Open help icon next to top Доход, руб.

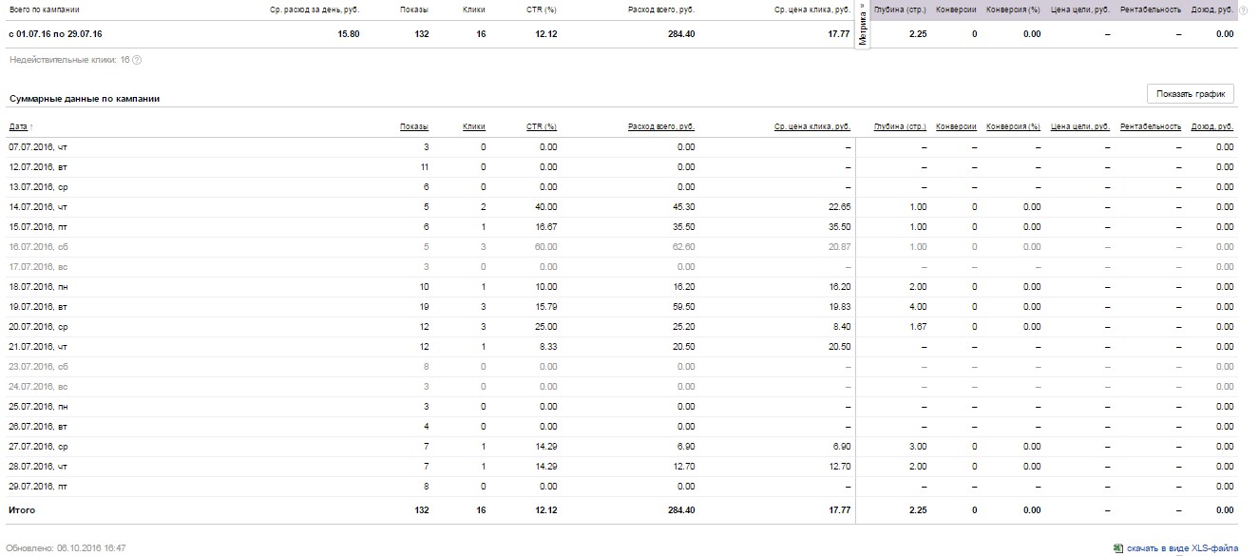tap(1243, 10)
